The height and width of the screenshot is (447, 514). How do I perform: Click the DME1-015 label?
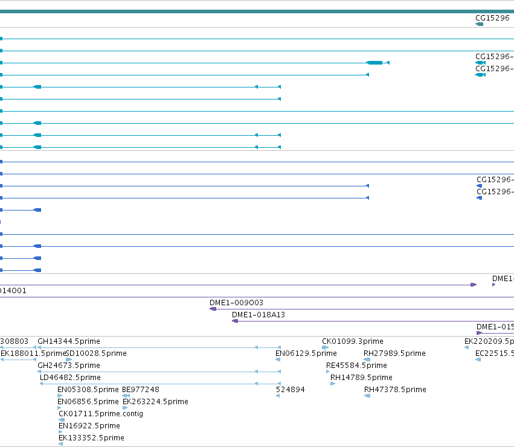pos(495,327)
